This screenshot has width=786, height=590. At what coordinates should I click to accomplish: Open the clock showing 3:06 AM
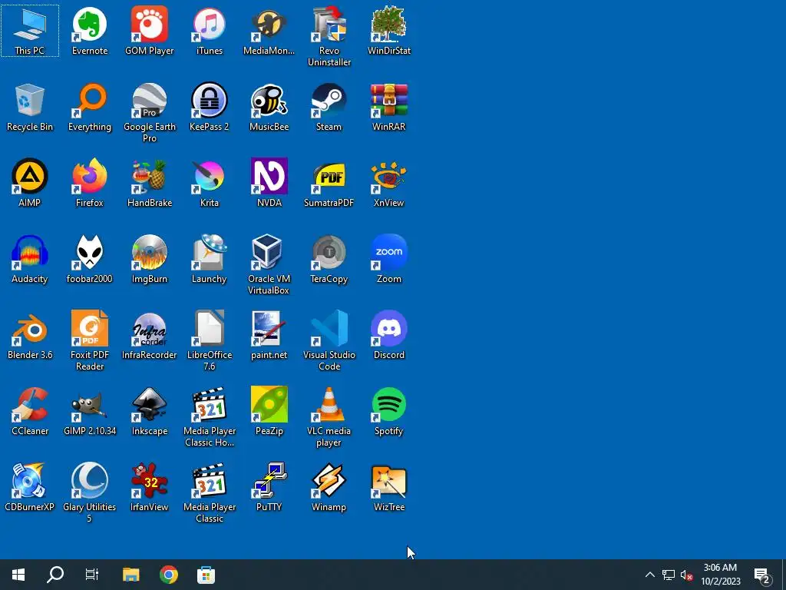(x=720, y=575)
